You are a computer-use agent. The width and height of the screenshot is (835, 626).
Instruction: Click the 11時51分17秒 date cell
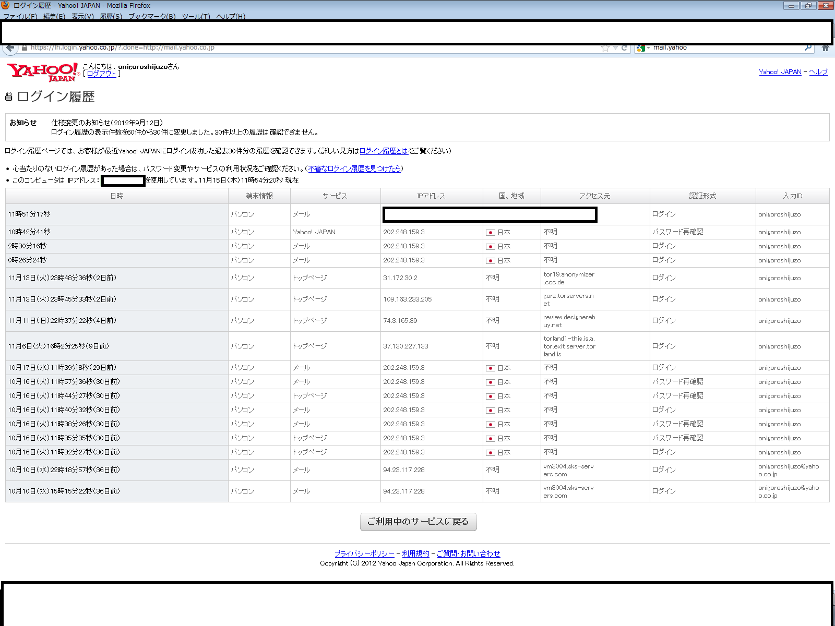pyautogui.click(x=117, y=214)
